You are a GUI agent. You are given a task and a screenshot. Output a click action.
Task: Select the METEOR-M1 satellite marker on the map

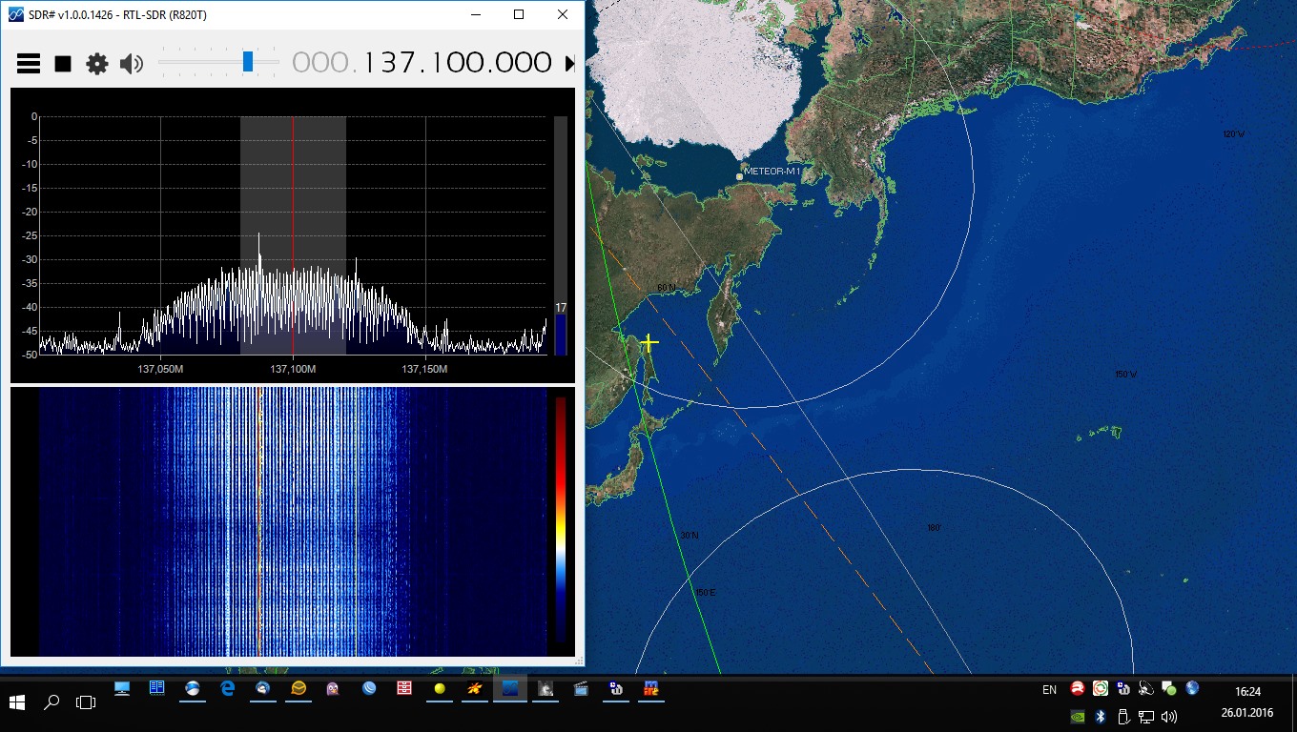point(740,175)
